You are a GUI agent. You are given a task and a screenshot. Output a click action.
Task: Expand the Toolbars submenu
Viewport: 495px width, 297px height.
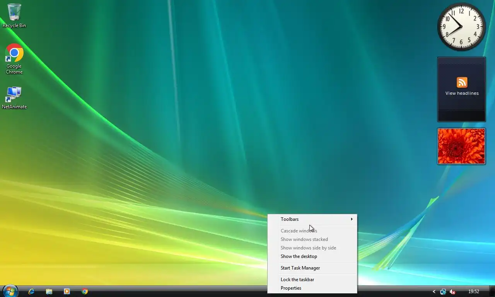point(312,219)
